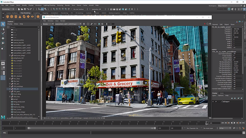Go to end of playback range
Image resolution: width=246 pixels, height=138 pixels.
pyautogui.click(x=243, y=123)
